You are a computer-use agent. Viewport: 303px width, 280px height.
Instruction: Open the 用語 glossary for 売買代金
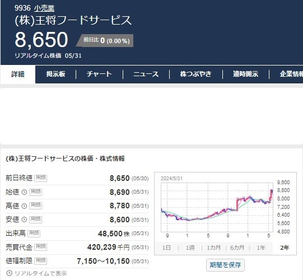40,247
